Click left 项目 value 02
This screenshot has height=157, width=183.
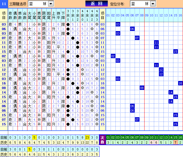[4, 56]
